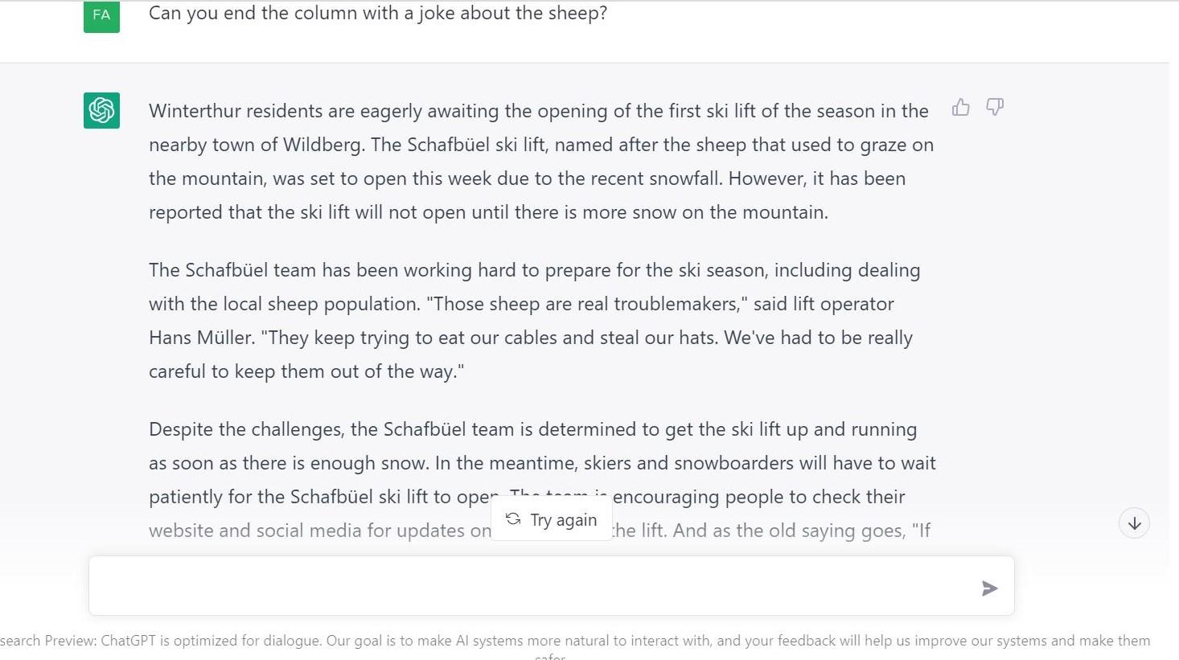Click the green FA user avatar
Image resolution: width=1179 pixels, height=660 pixels.
pos(101,15)
